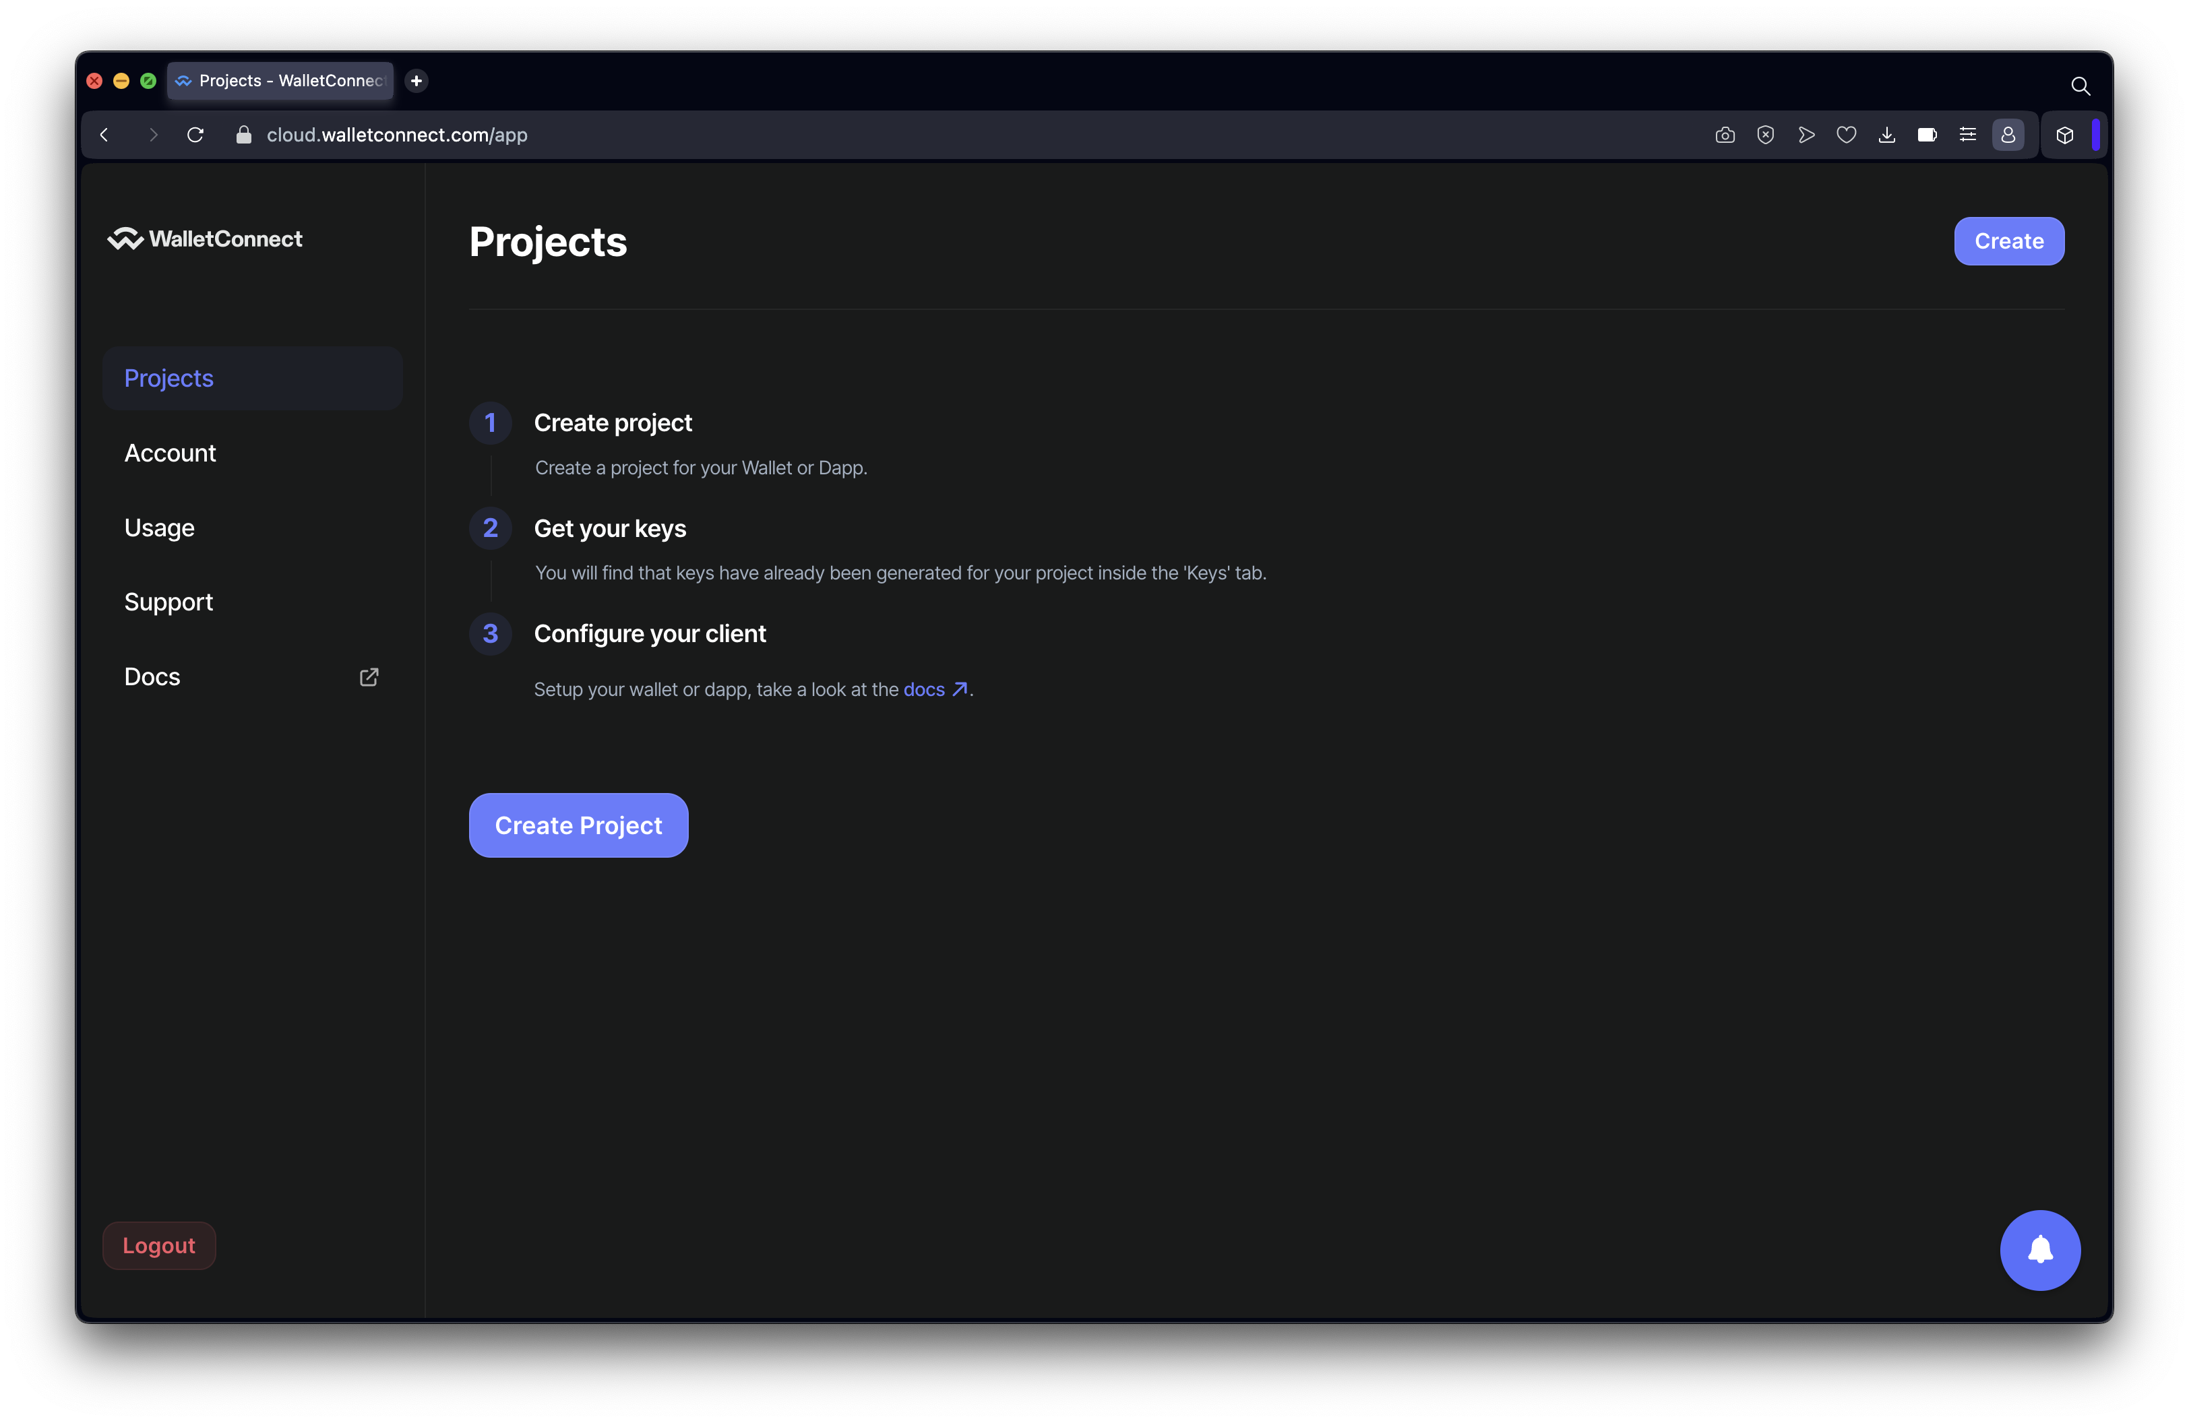The width and height of the screenshot is (2189, 1423).
Task: Click the lock icon in the address bar
Action: pyautogui.click(x=244, y=135)
